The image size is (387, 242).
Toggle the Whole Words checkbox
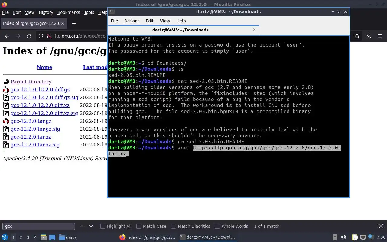[x=217, y=226]
